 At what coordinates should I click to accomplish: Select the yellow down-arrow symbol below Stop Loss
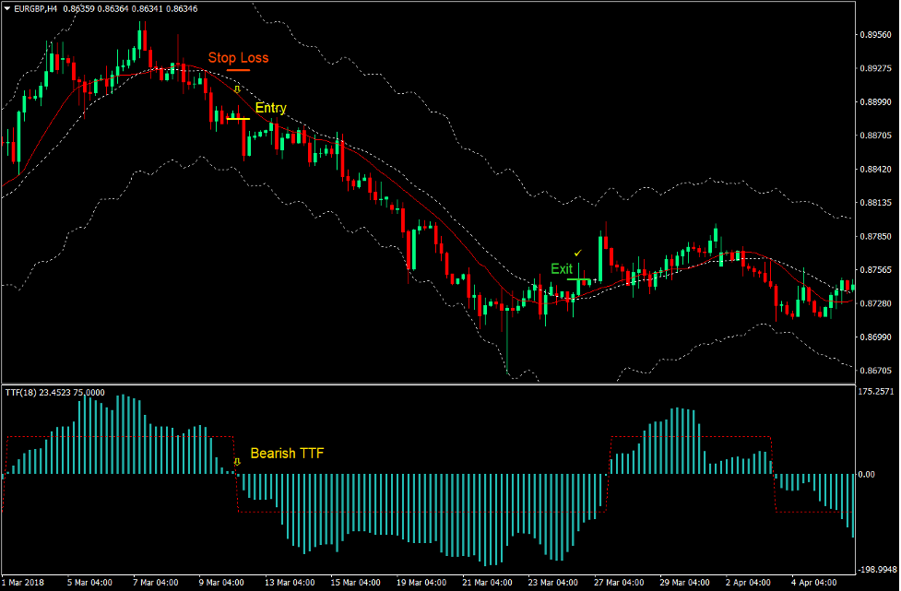(237, 89)
